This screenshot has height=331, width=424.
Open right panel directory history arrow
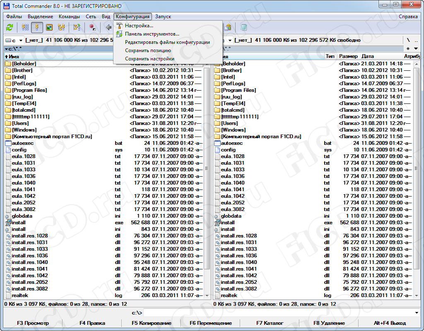point(416,49)
